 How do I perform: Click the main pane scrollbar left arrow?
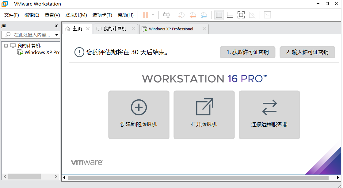click(x=64, y=178)
